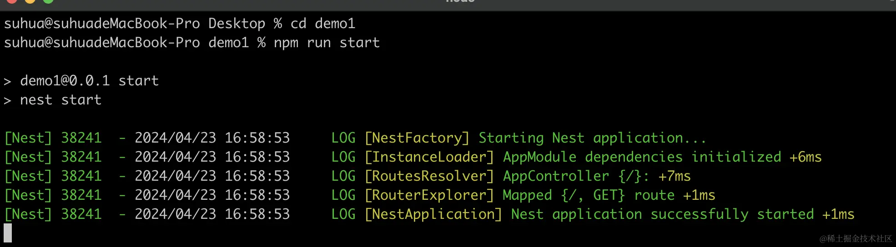Click the yellow minimize window button
Viewport: 896px width, 247px height.
[x=30, y=1]
